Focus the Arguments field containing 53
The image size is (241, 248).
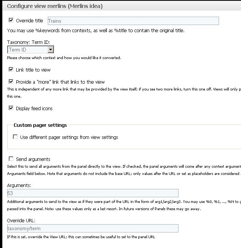(93, 193)
